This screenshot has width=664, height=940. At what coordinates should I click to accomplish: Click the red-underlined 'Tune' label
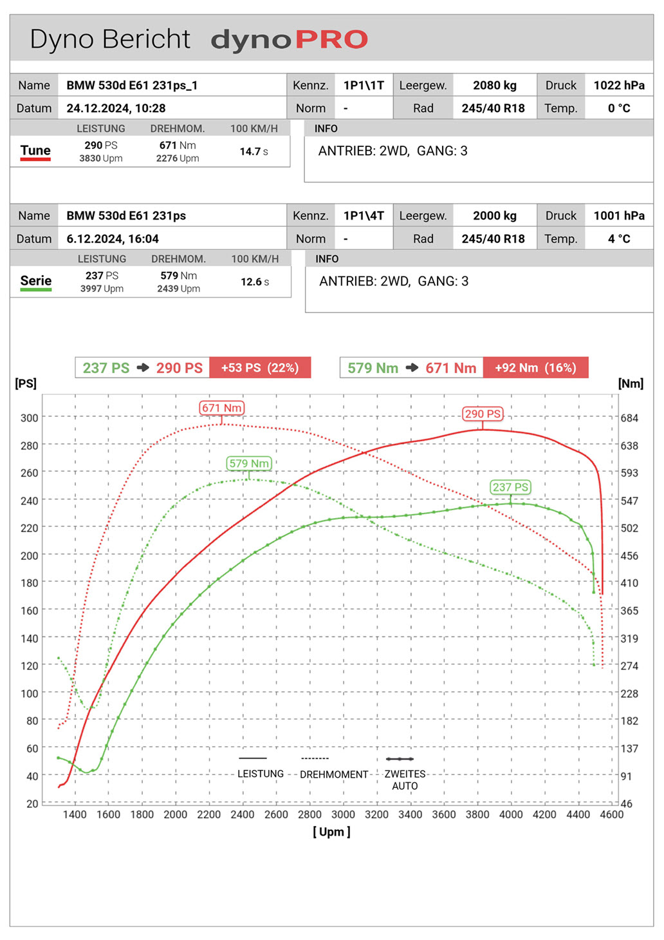(x=35, y=151)
